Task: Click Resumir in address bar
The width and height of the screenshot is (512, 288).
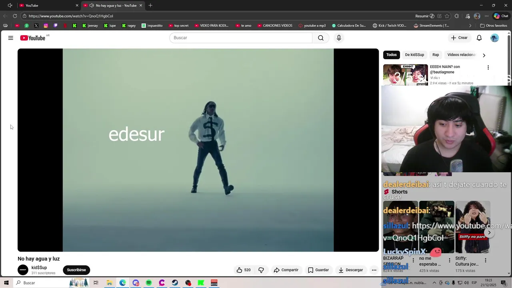Action: click(x=425, y=16)
